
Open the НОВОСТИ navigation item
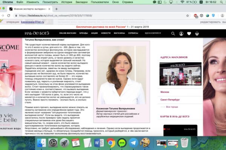105,33
